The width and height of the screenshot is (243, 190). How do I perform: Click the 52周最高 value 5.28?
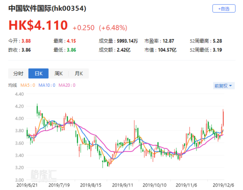(217, 41)
